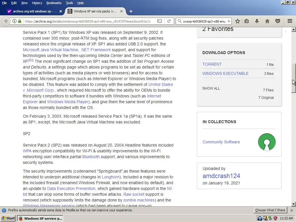Viewport: 296px width, 222px height.
Task: Open the Bookmarks menu
Action: point(54,3)
